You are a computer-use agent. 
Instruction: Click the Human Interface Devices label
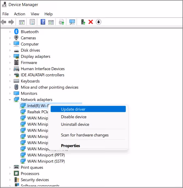tap(43, 69)
